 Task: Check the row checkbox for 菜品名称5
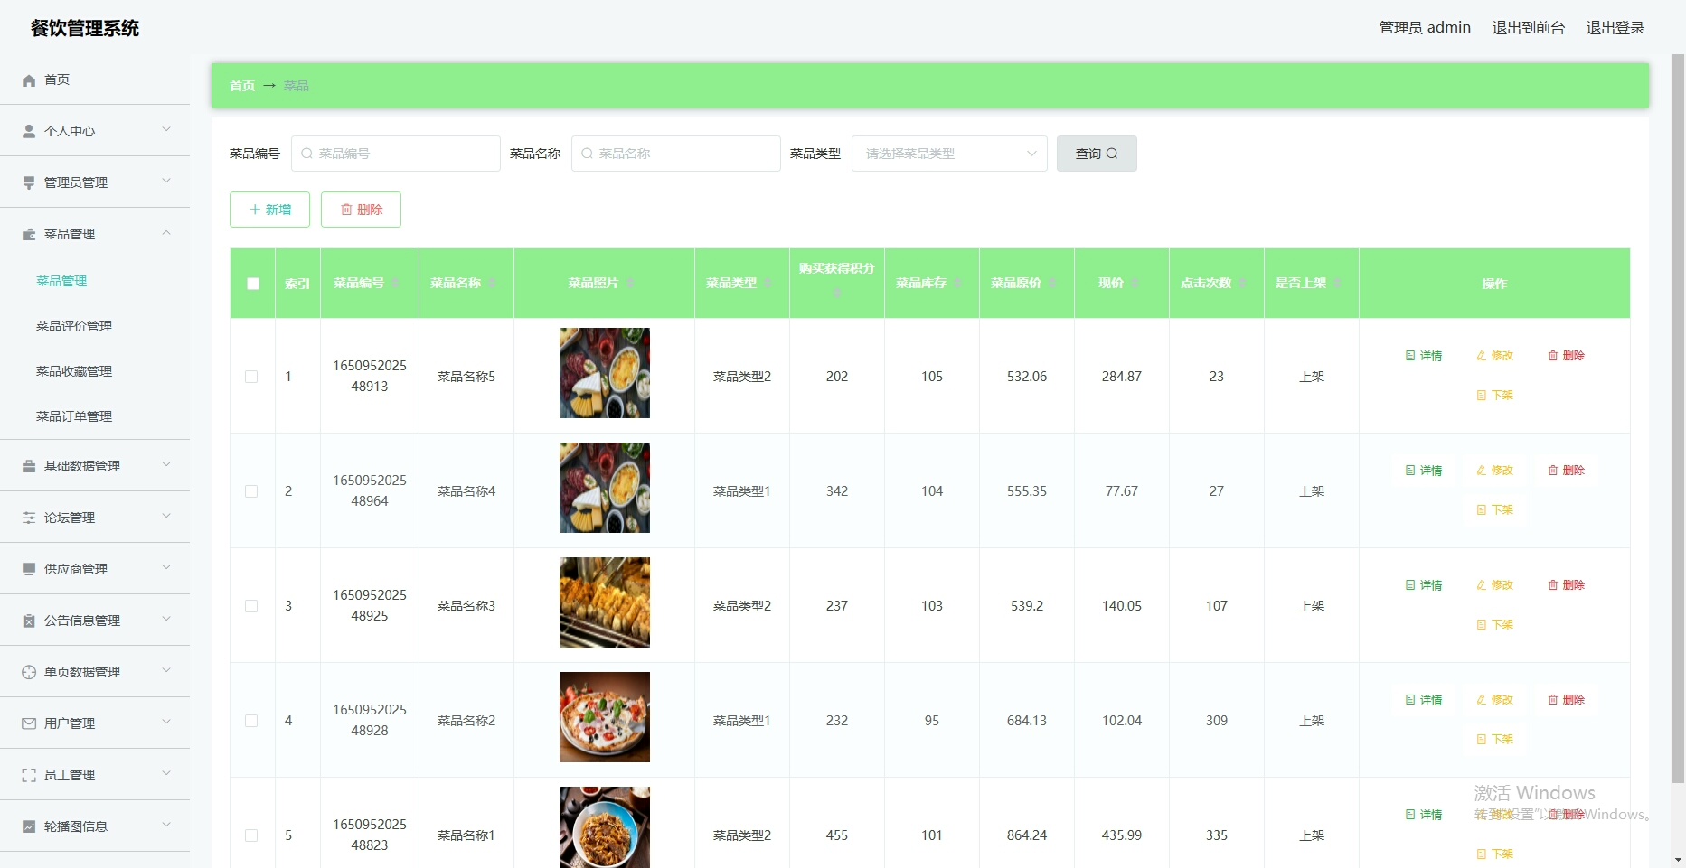(x=251, y=377)
